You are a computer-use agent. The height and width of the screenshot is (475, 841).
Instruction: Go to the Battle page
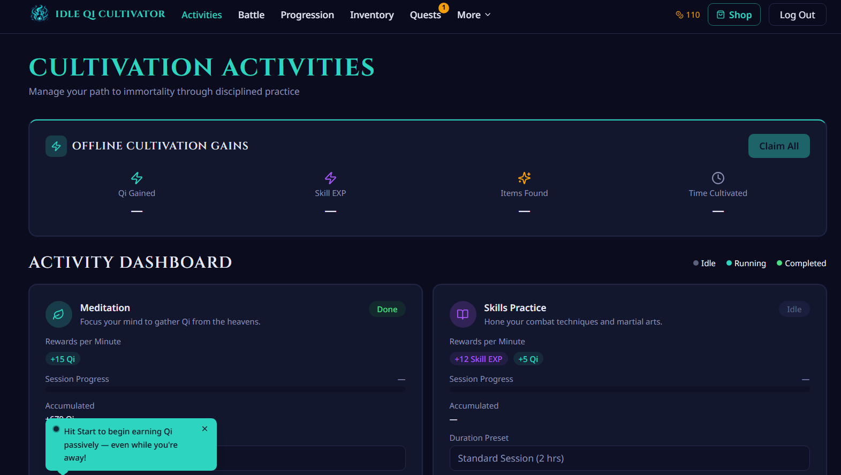click(x=251, y=15)
